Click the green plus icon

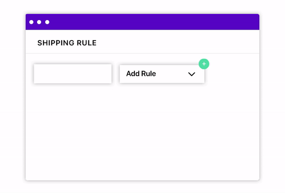click(204, 64)
